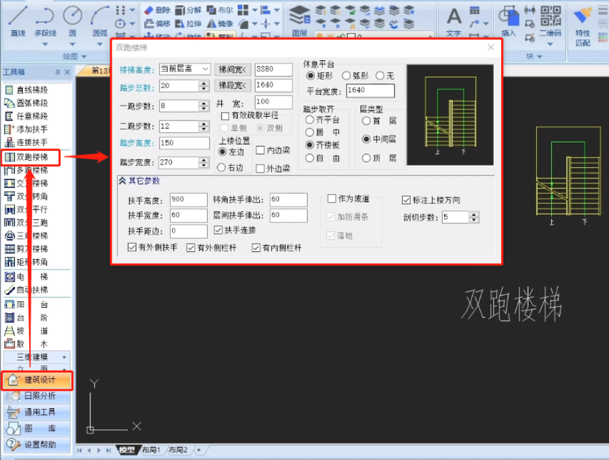Select the 圆弧 arc tool
Viewport: 609px width, 460px height.
(x=99, y=21)
